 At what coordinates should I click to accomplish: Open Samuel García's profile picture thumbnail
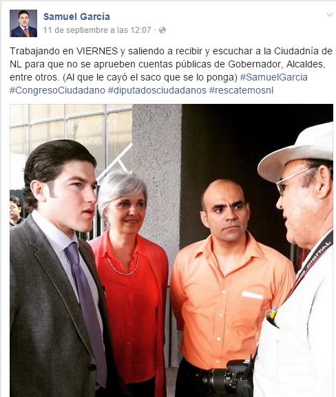coord(23,23)
